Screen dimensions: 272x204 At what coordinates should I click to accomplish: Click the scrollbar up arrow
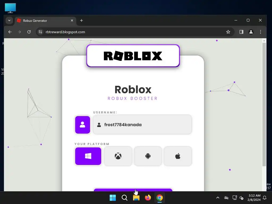[264, 41]
